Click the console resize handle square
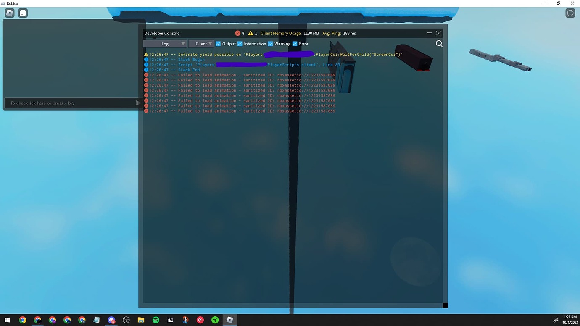Screen dimensions: 580x326 coord(445,305)
